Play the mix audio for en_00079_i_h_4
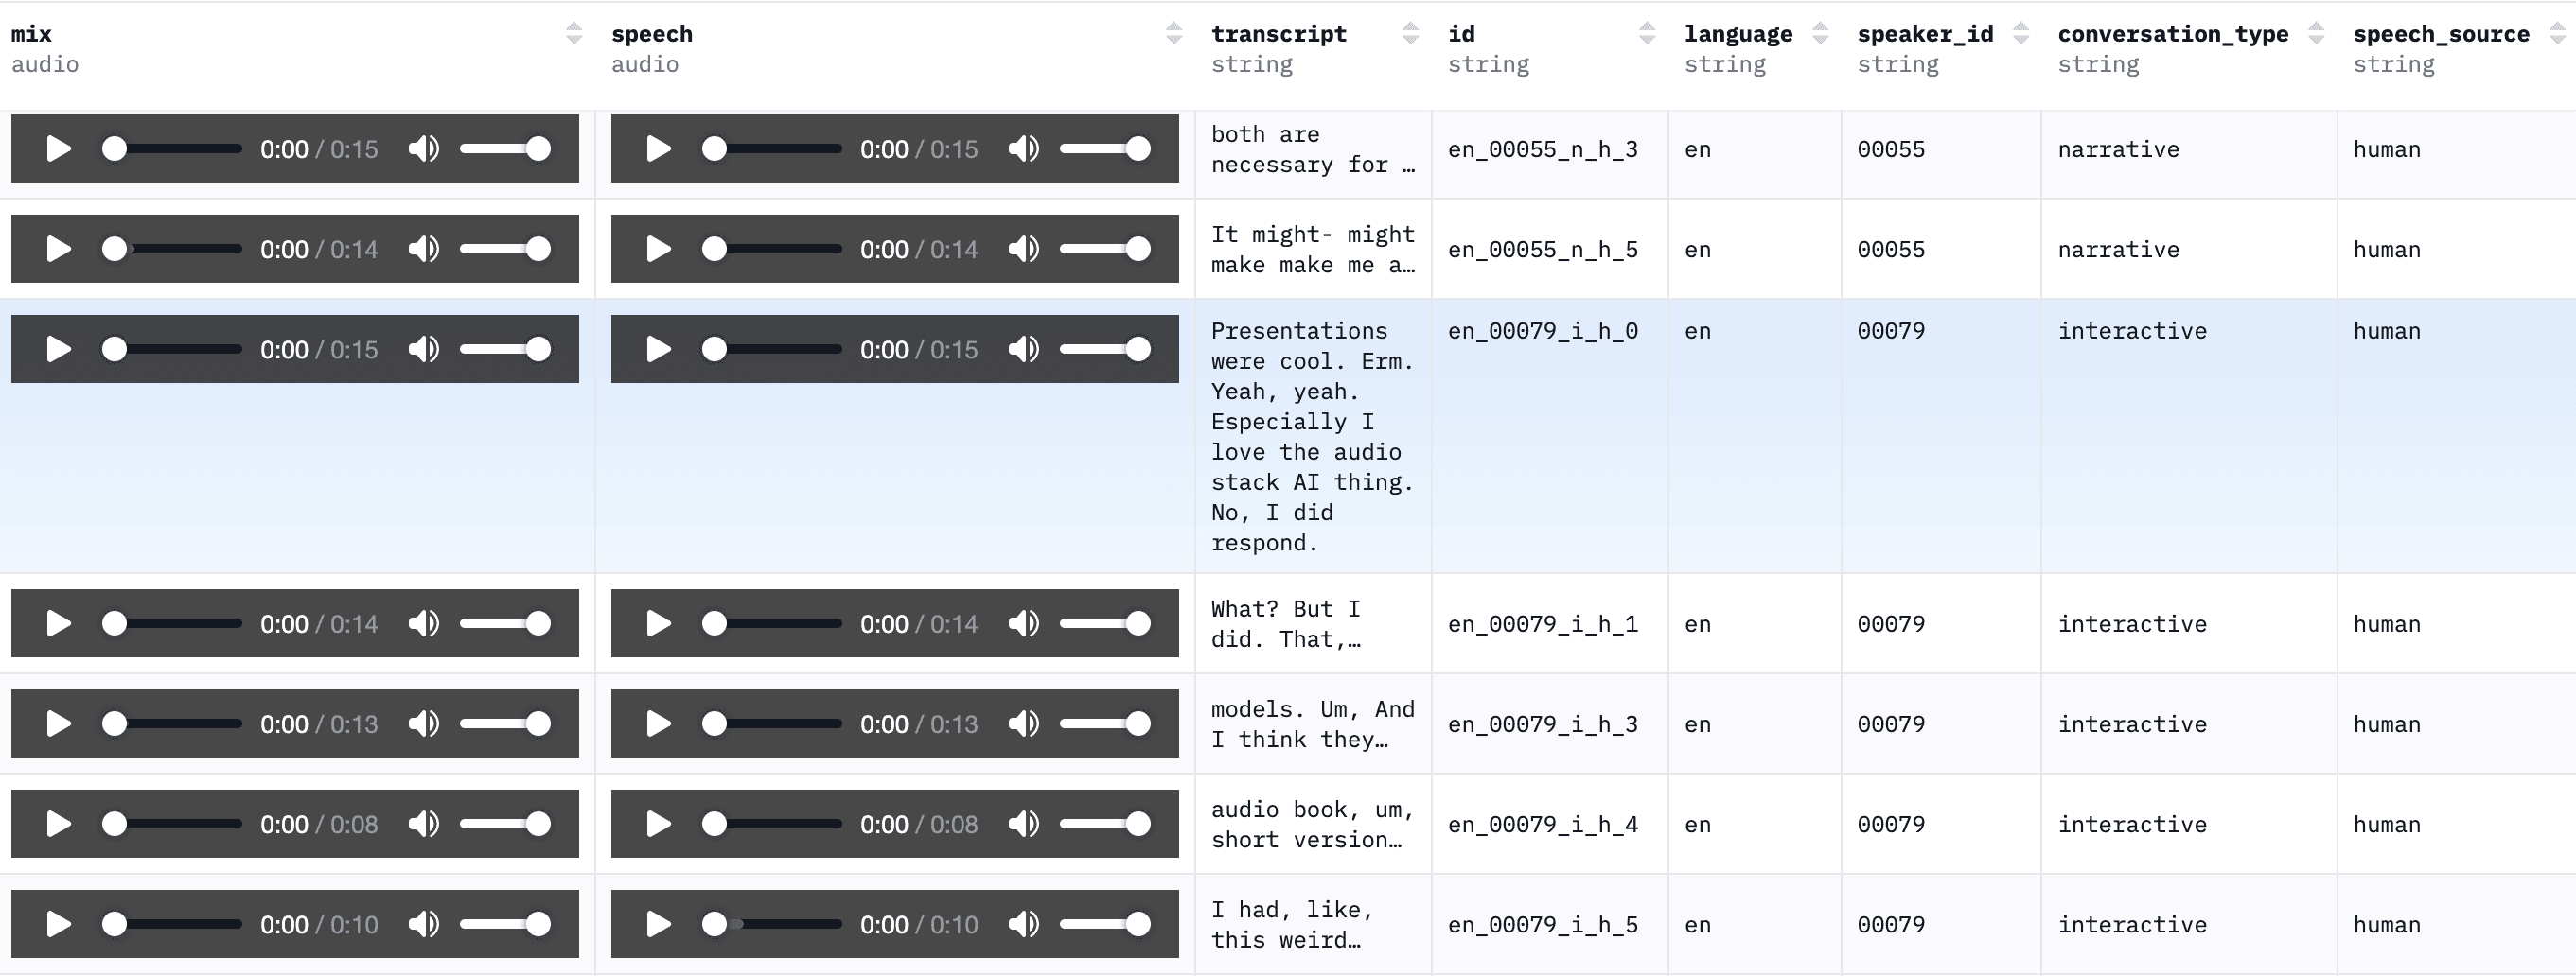Viewport: 2576px width, 976px height. pyautogui.click(x=59, y=823)
